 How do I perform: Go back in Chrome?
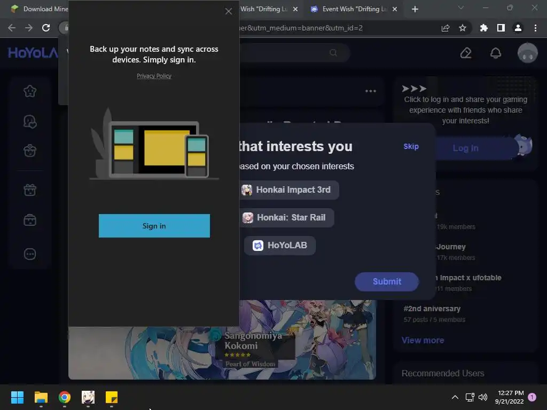point(12,28)
